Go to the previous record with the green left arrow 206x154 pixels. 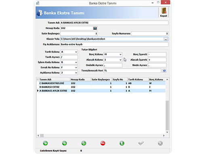(x=45, y=143)
